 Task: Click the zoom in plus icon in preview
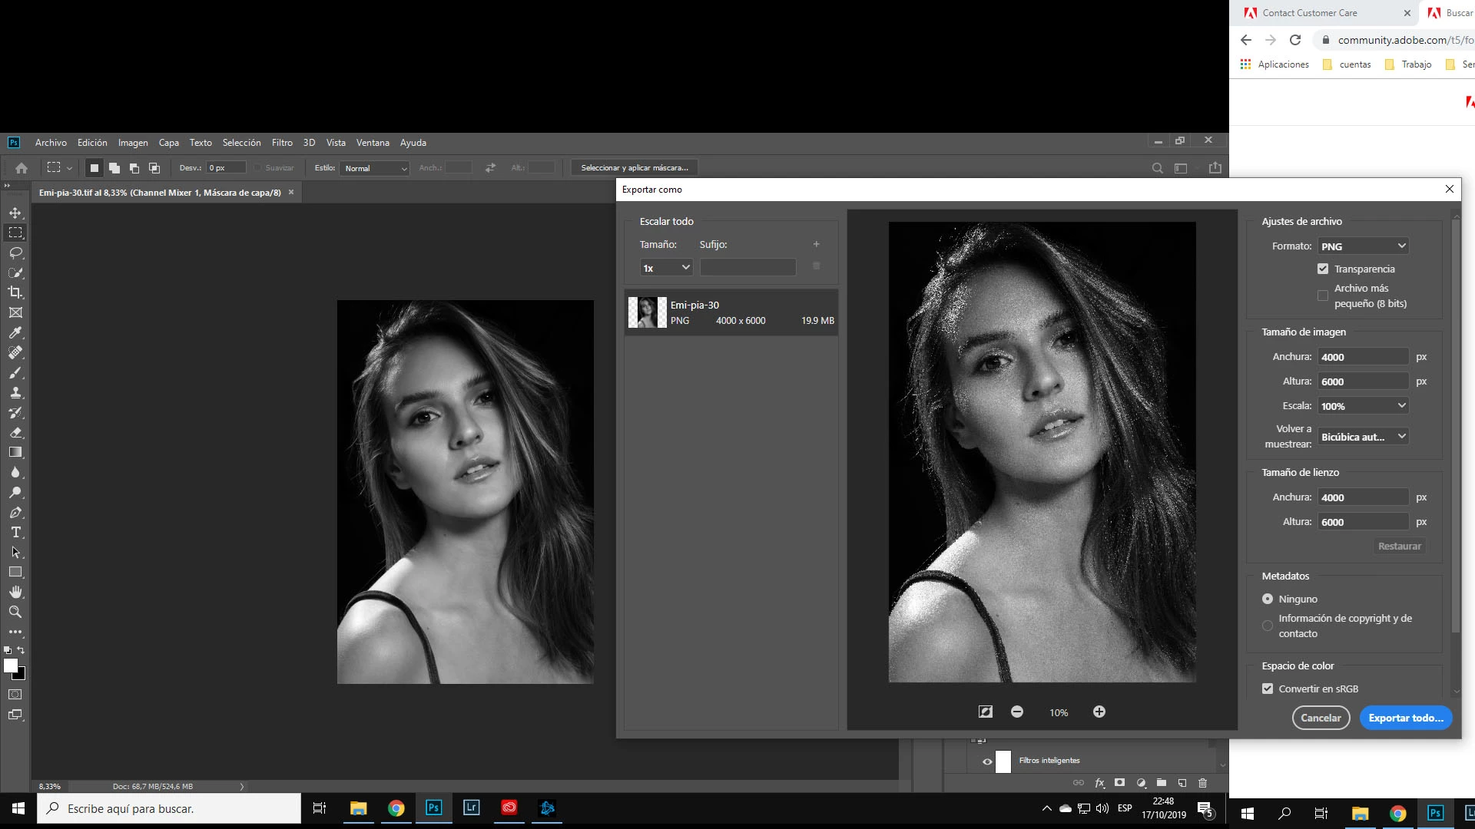click(x=1099, y=712)
